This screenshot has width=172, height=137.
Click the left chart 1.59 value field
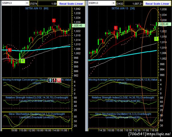point(47,4)
